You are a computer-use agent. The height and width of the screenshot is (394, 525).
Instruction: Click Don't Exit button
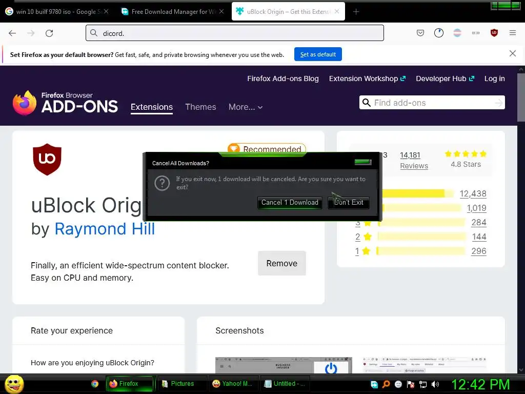349,202
